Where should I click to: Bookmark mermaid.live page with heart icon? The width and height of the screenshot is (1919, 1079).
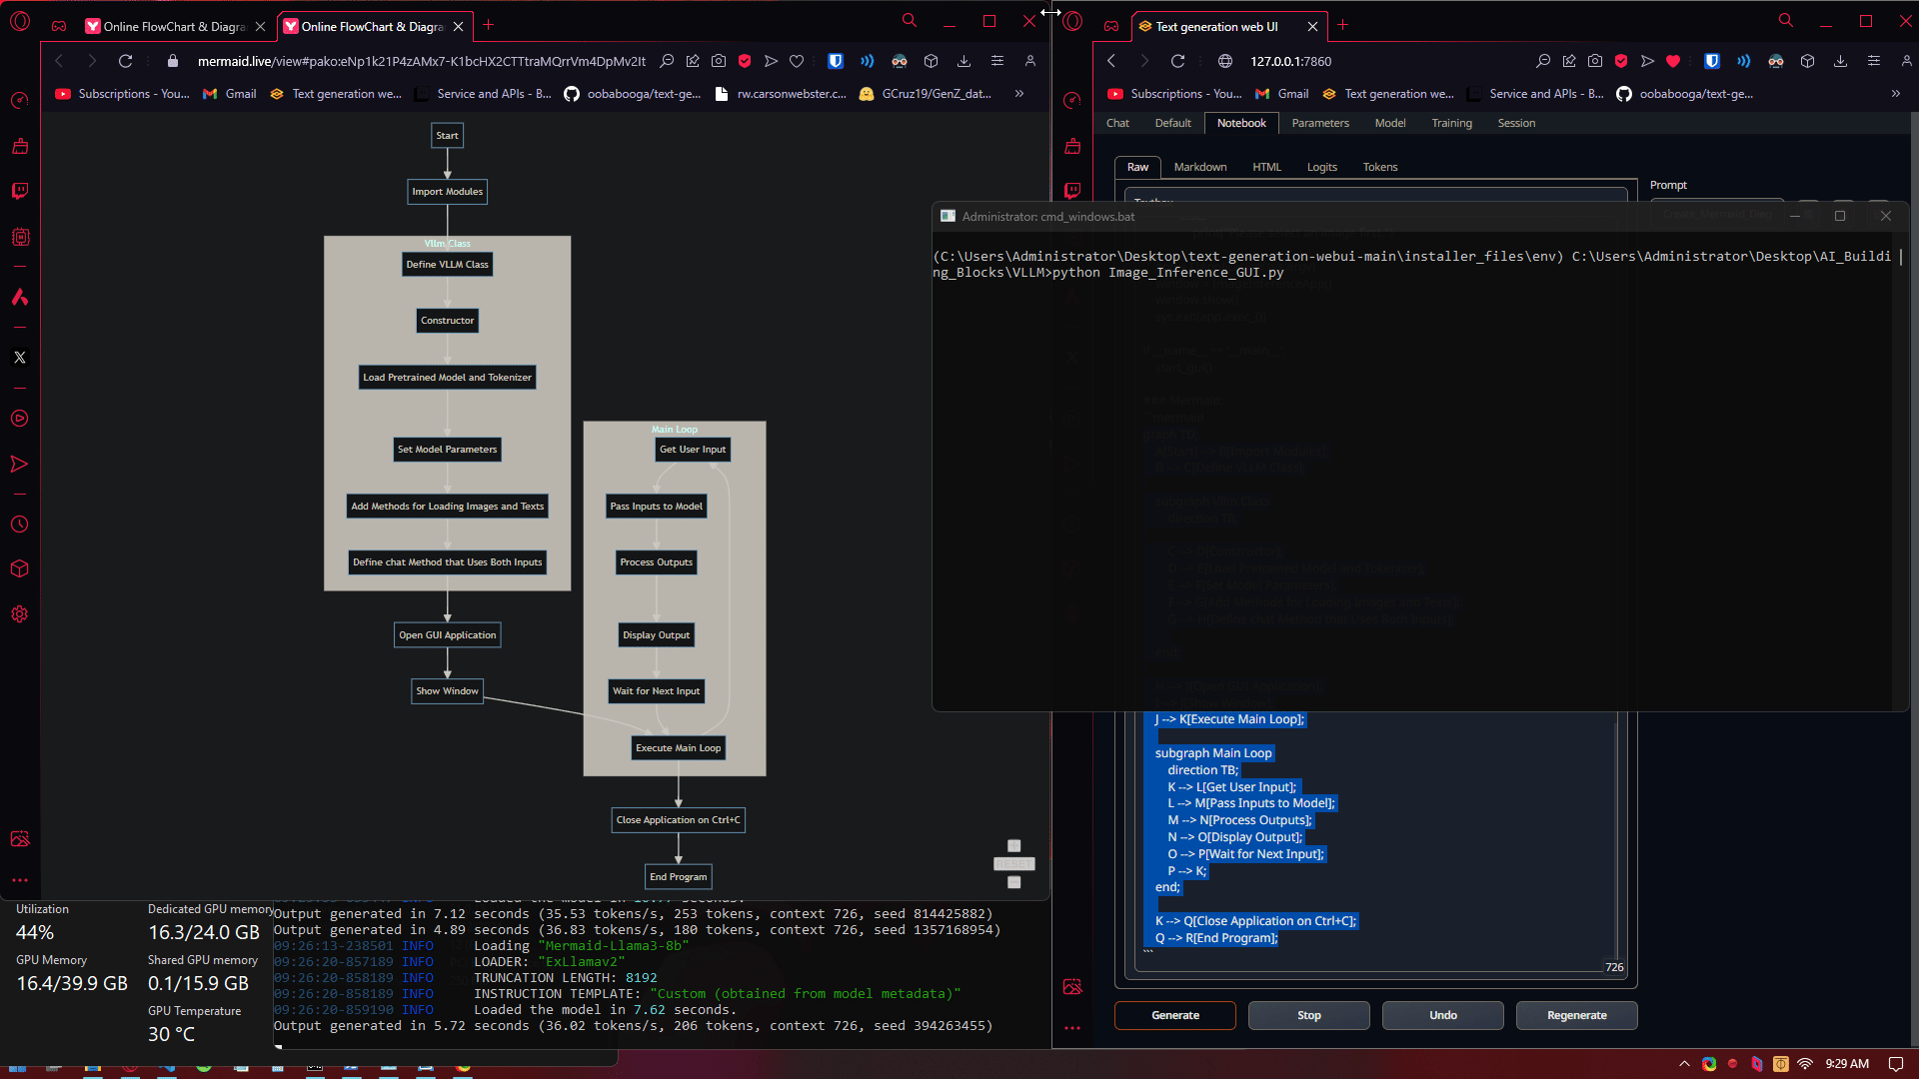pyautogui.click(x=797, y=61)
